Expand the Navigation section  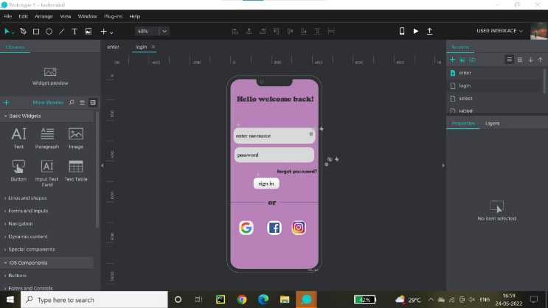[18, 223]
